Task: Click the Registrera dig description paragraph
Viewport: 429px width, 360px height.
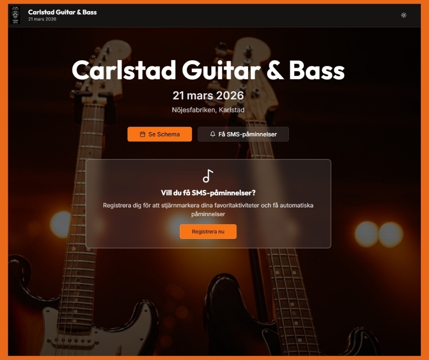Action: coord(208,210)
